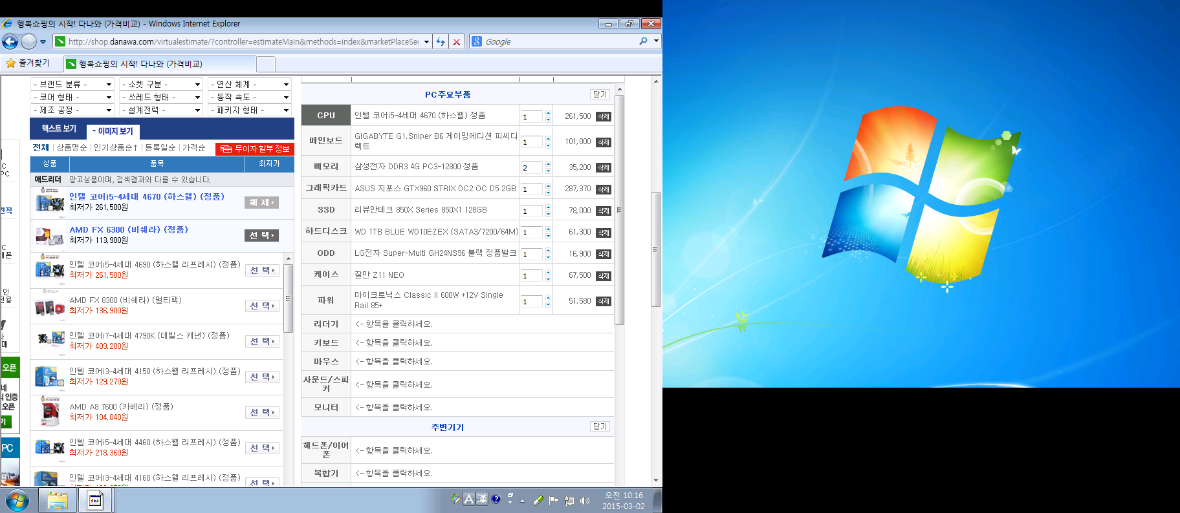Click 선택 for AMD FX 8300
This screenshot has height=513, width=1180.
coord(262,306)
